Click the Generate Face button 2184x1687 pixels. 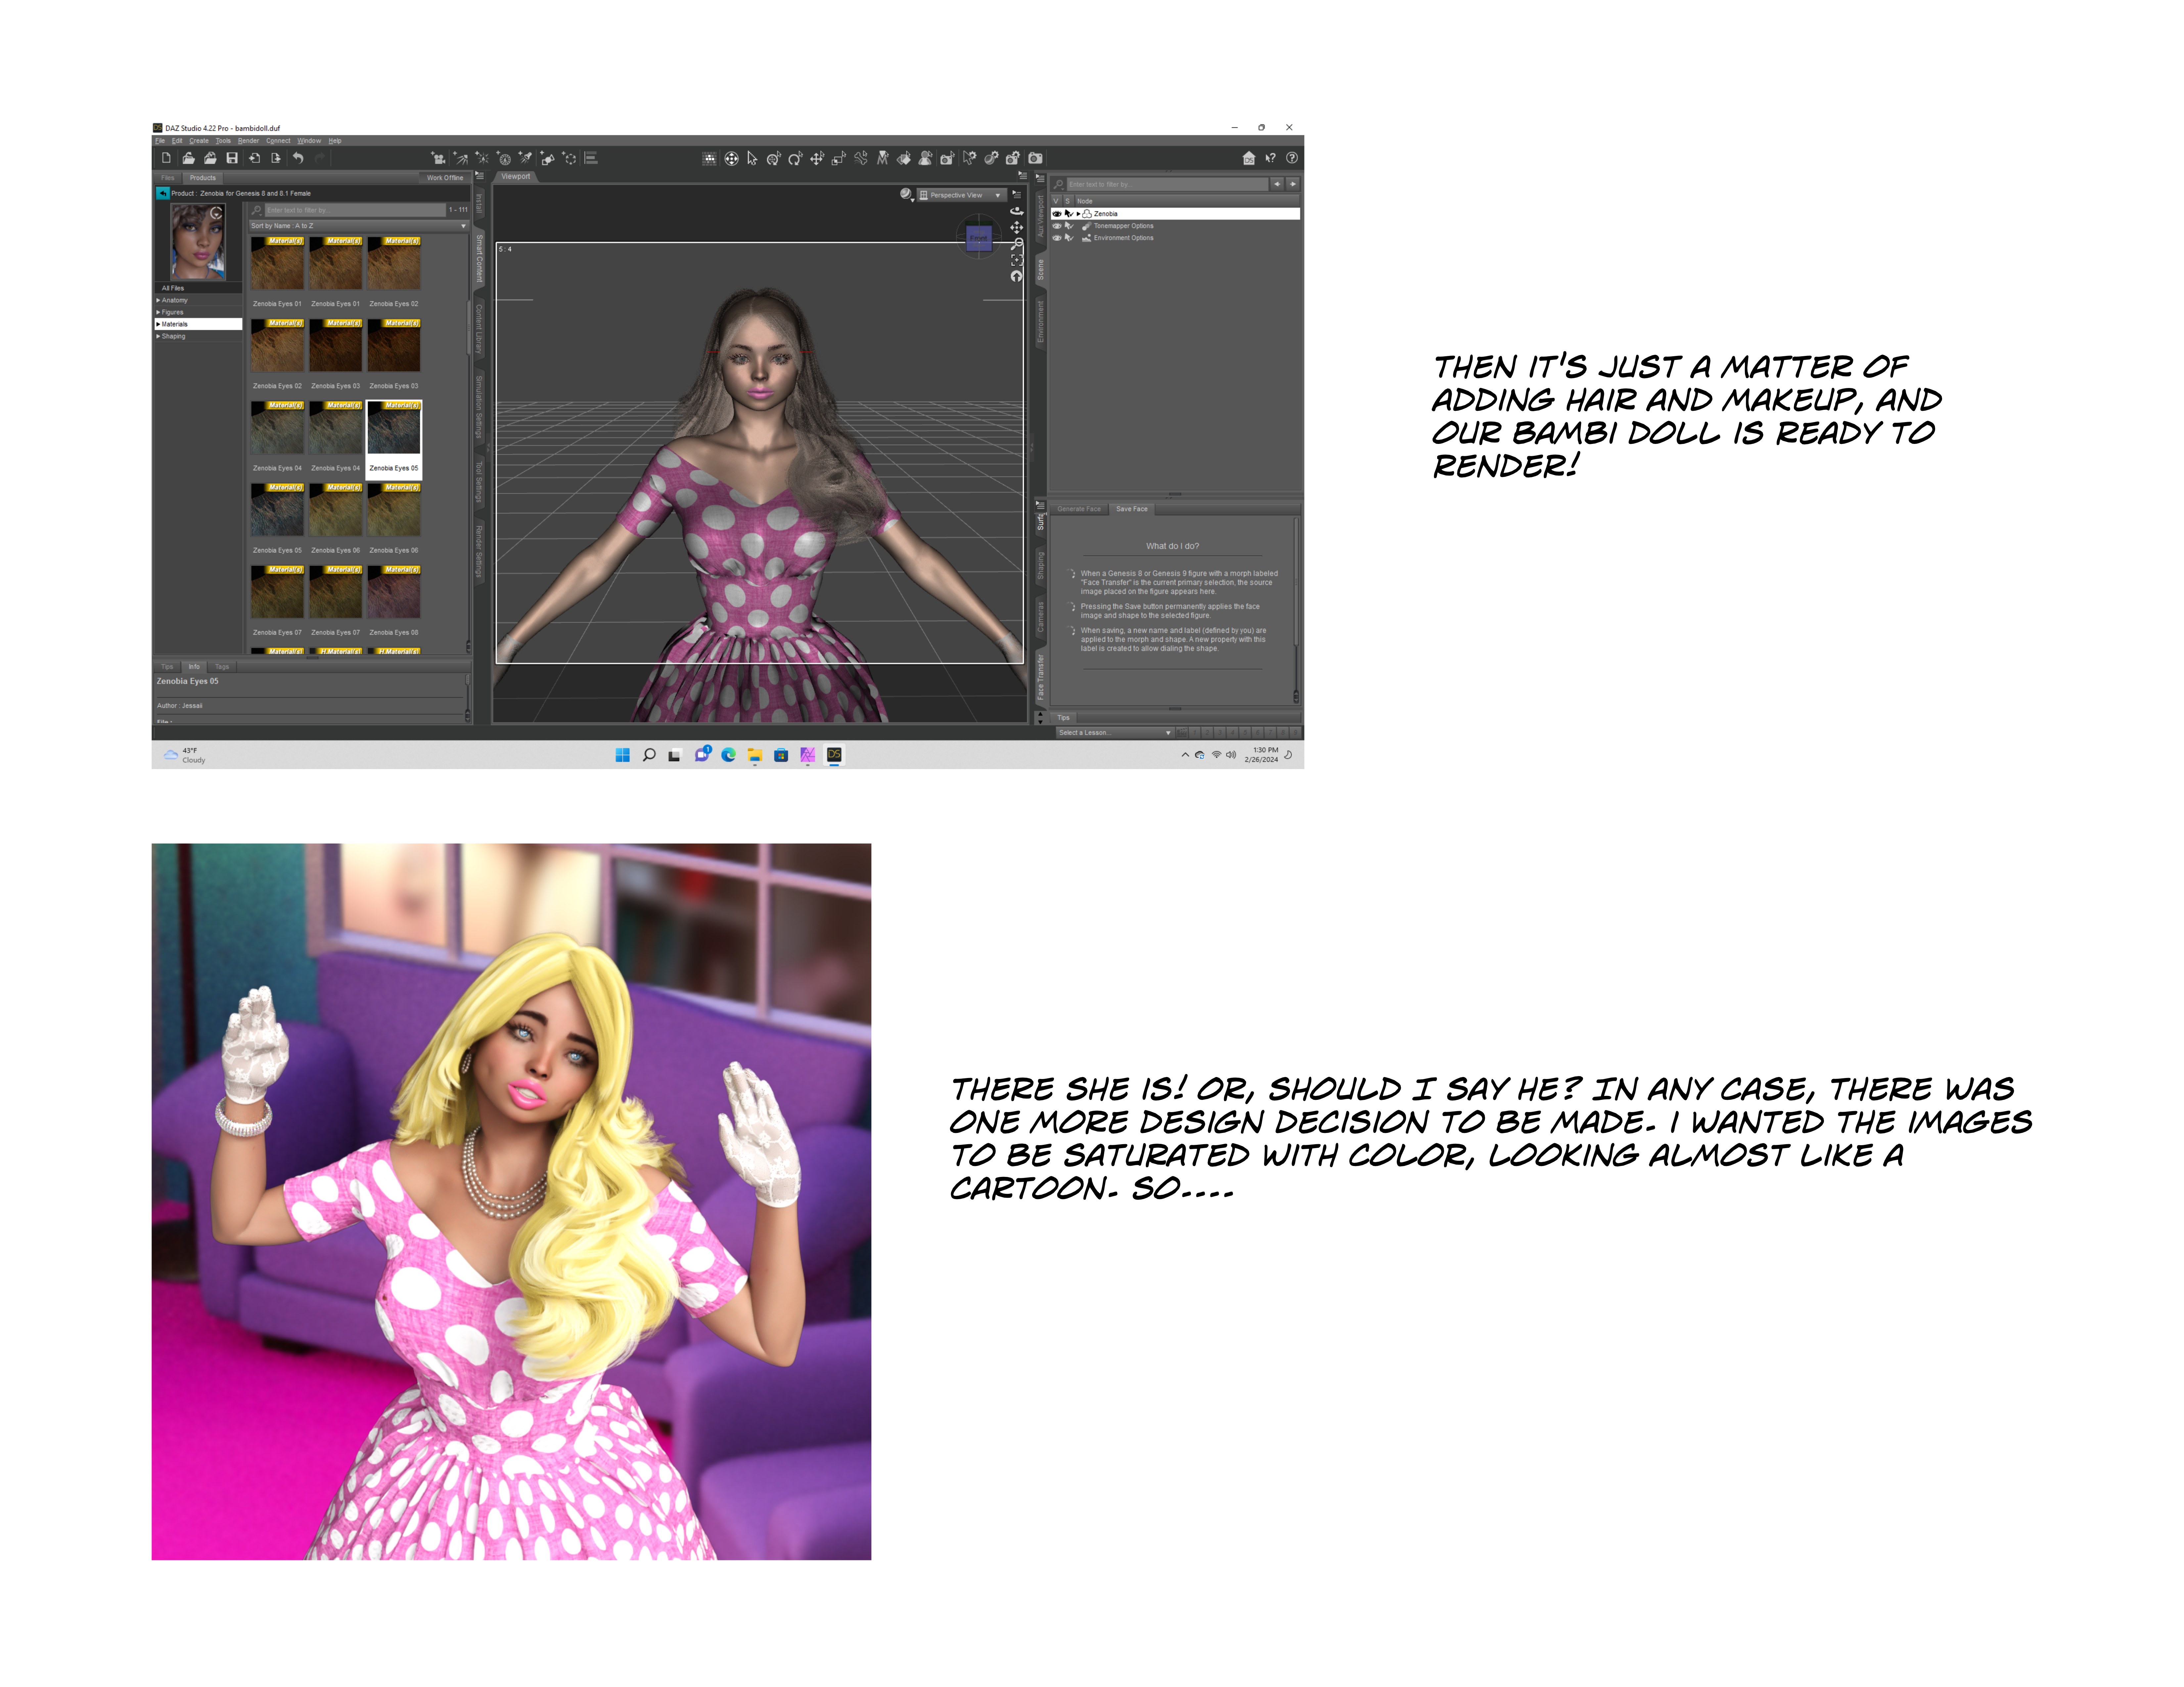pyautogui.click(x=1079, y=509)
